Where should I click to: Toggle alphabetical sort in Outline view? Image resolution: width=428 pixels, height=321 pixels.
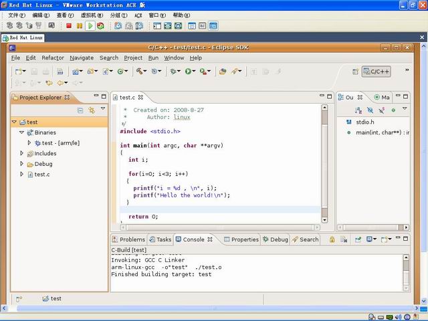[x=358, y=110]
